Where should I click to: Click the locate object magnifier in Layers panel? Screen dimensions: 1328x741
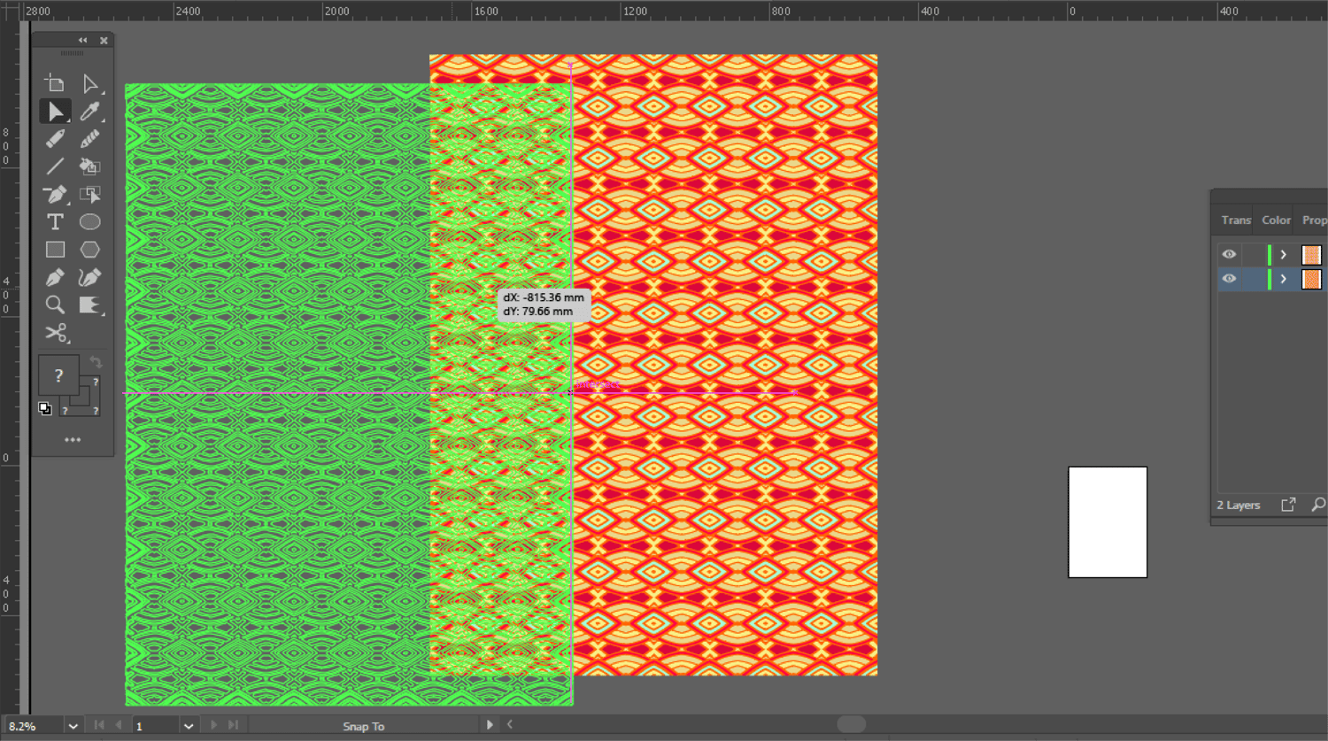click(x=1318, y=505)
